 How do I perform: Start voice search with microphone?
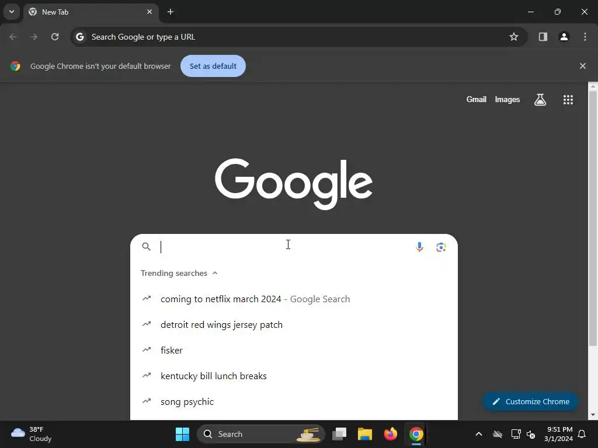(419, 247)
